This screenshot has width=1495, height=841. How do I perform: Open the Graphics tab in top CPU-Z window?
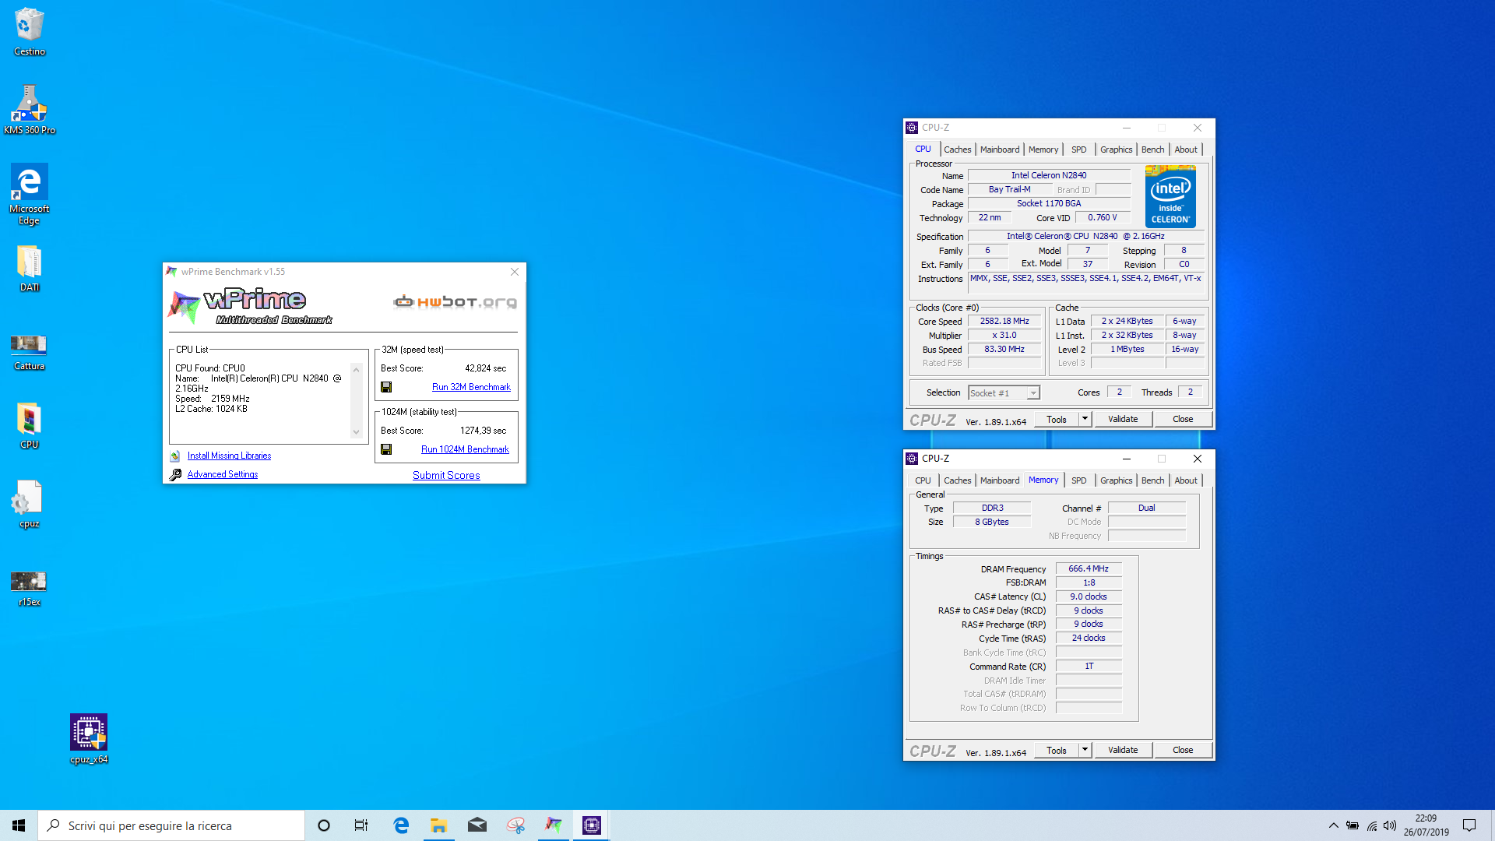pos(1116,150)
